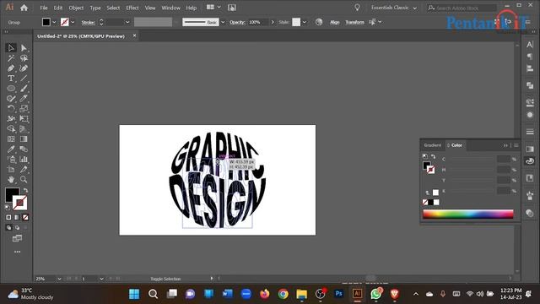Open the Color panel options menu
The width and height of the screenshot is (540, 304).
[x=516, y=145]
